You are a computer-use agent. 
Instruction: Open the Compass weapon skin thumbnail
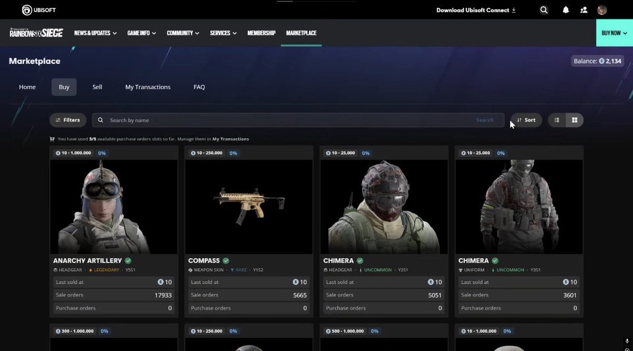pyautogui.click(x=248, y=207)
